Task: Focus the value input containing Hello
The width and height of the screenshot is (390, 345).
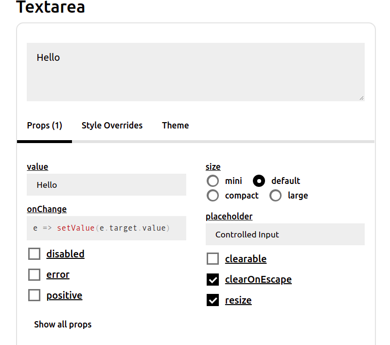Action: [x=106, y=185]
